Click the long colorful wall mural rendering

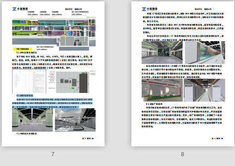coord(205,52)
